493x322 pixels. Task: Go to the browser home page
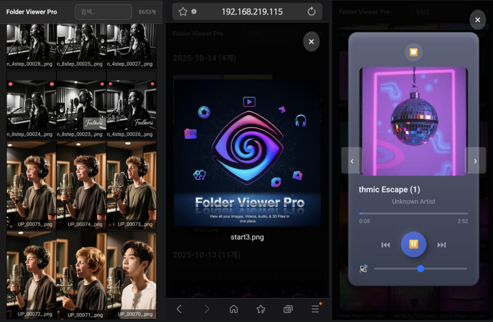pyautogui.click(x=233, y=309)
